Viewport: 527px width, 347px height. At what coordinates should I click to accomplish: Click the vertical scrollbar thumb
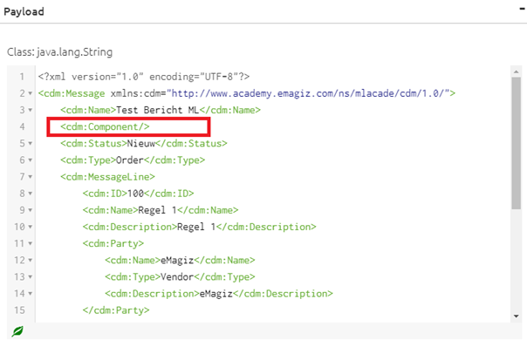click(x=517, y=143)
